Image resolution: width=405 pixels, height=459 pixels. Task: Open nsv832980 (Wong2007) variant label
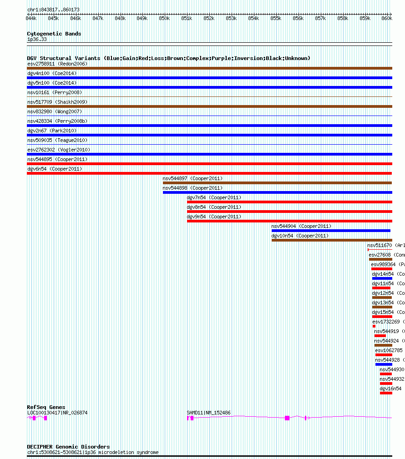(x=55, y=111)
